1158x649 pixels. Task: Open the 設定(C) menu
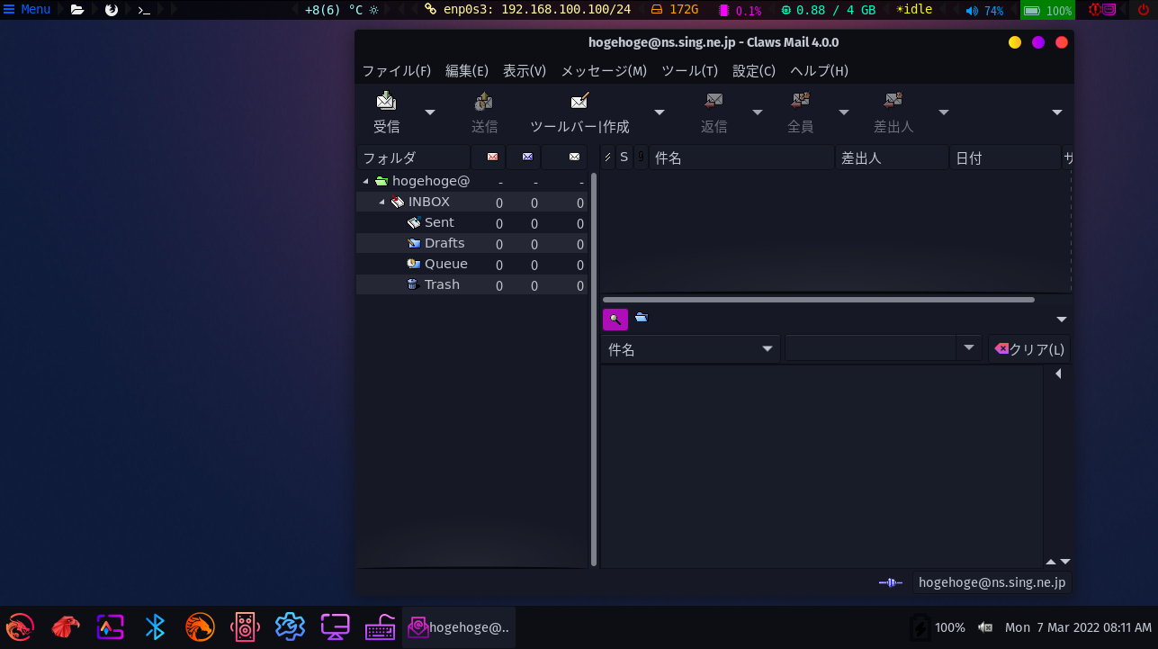tap(754, 71)
